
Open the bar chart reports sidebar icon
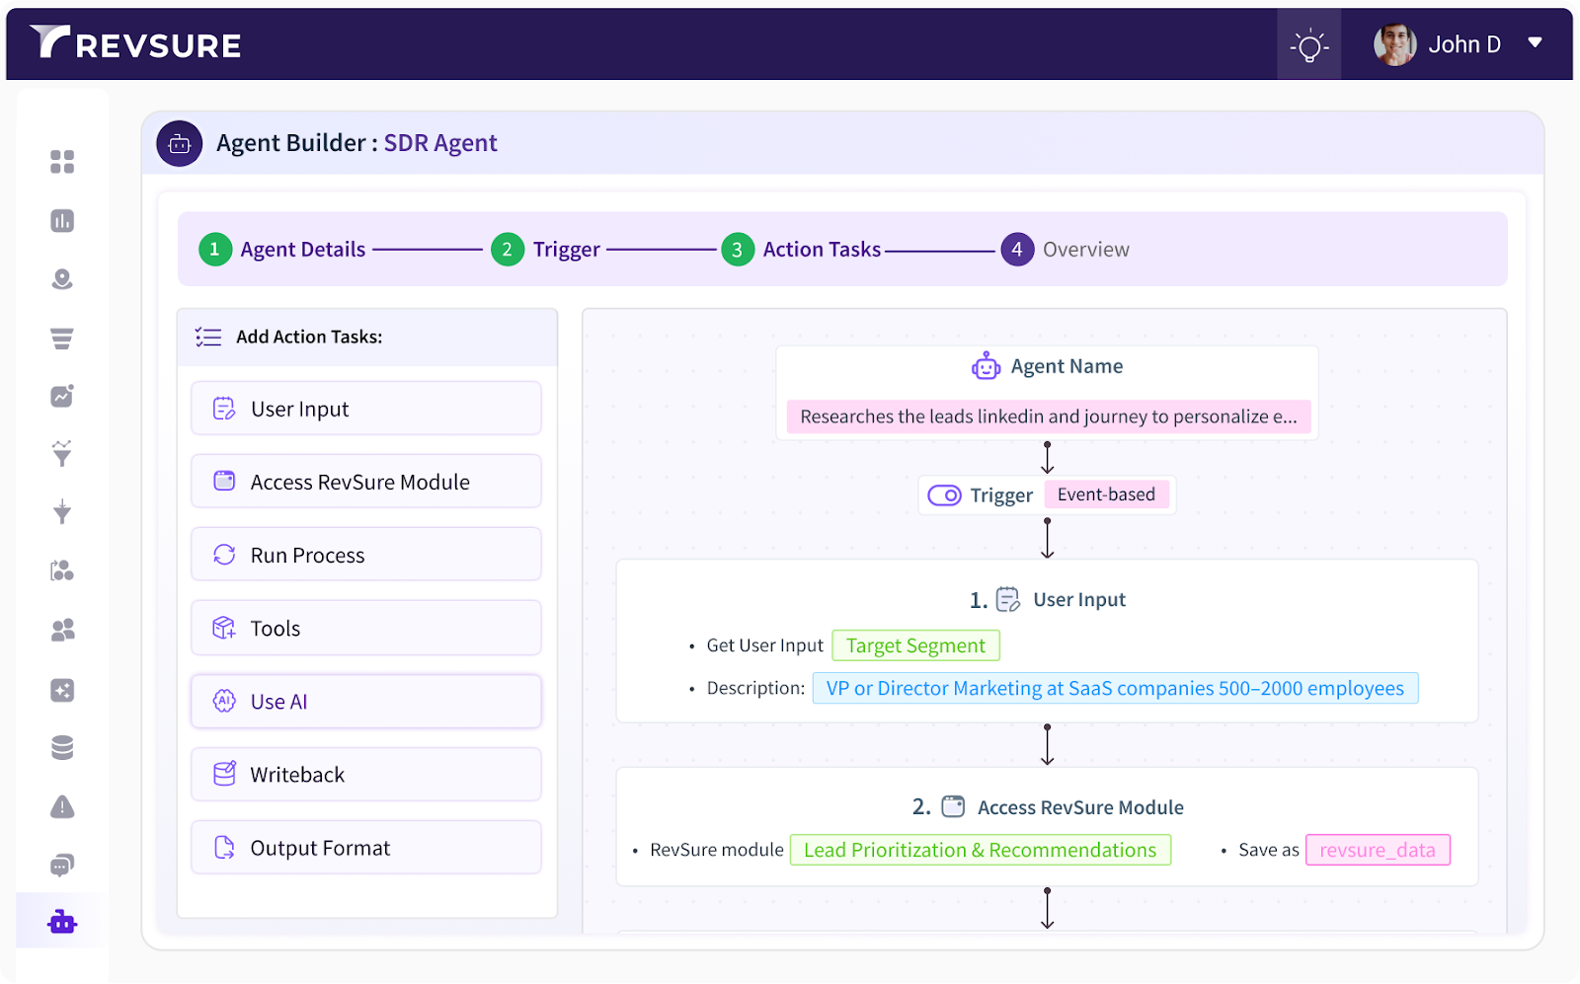(x=62, y=220)
